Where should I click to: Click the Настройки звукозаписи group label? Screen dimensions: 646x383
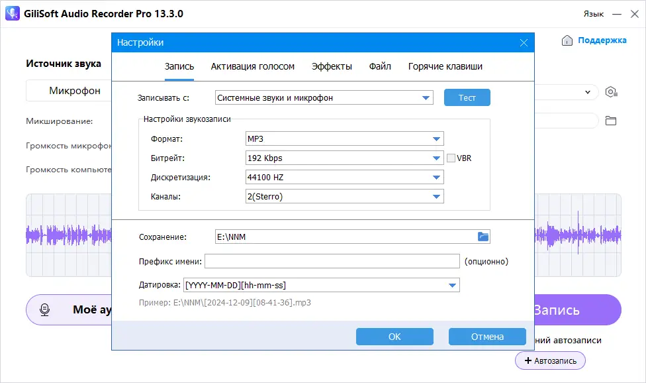coord(187,119)
